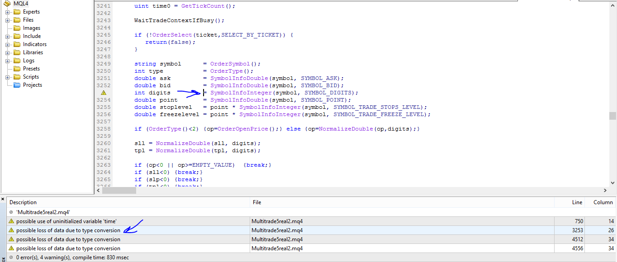617x262 pixels.
Task: Sort by the Column column header
Action: tap(600, 202)
